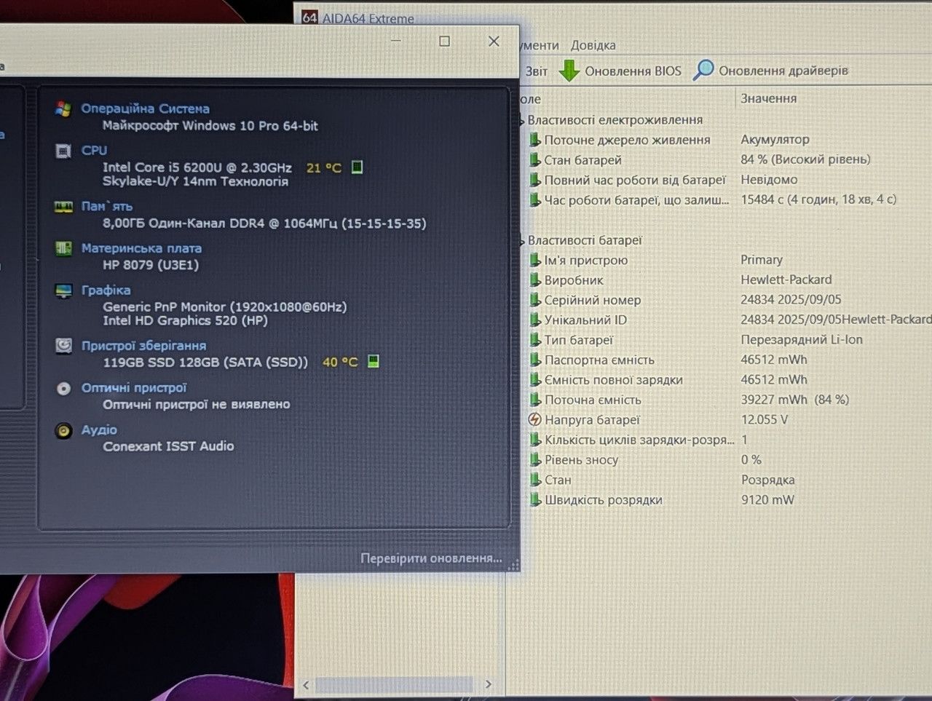Click the storage devices drive icon
The image size is (932, 701).
[63, 346]
